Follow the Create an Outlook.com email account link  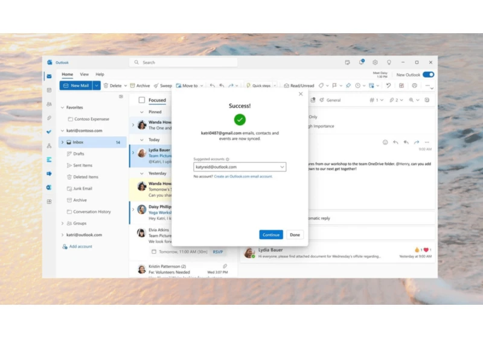(x=243, y=176)
